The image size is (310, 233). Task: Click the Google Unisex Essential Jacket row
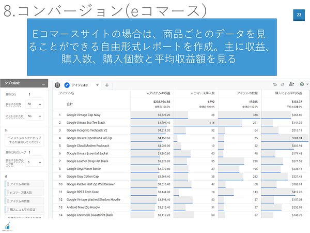[180, 153]
